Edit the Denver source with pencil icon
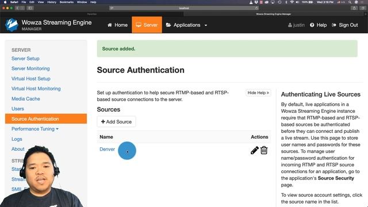The height and width of the screenshot is (207, 368). click(254, 150)
